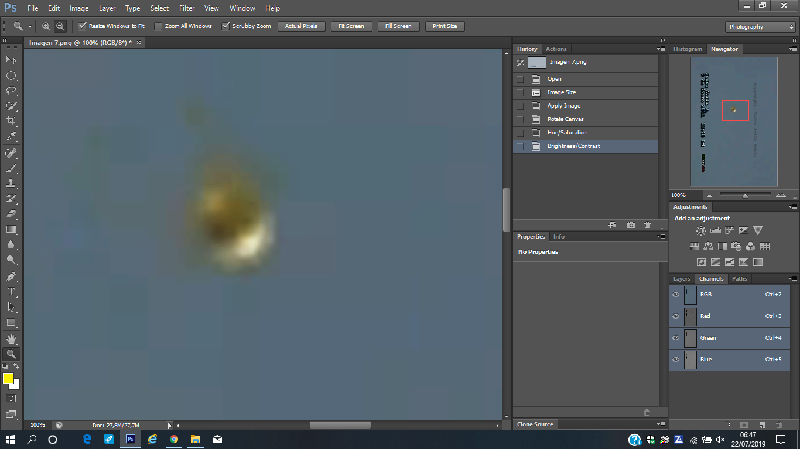This screenshot has width=800, height=449.
Task: Switch to the Layers tab
Action: pyautogui.click(x=682, y=279)
